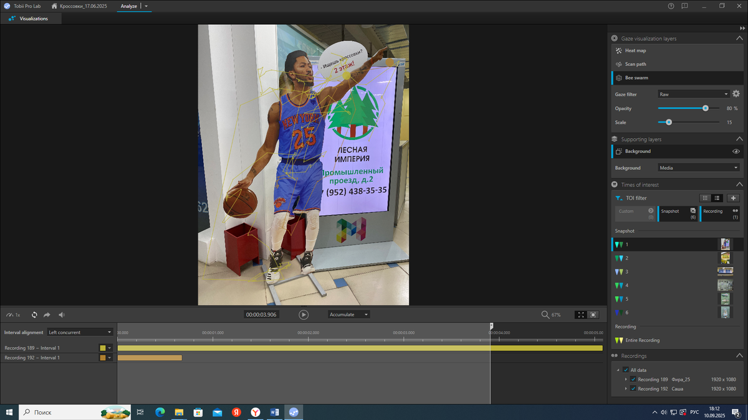Open Task View in the taskbar
748x420 pixels.
click(140, 412)
